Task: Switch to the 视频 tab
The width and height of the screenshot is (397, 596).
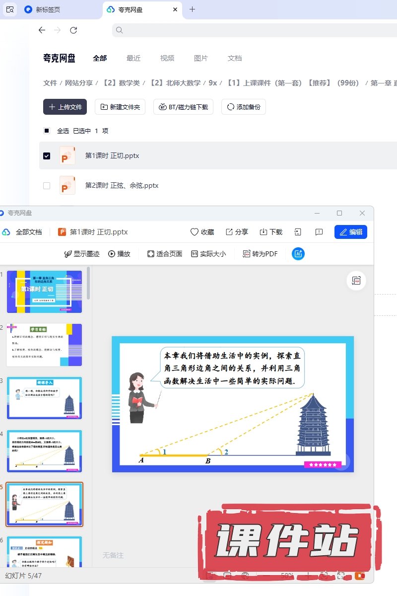Action: coord(167,58)
